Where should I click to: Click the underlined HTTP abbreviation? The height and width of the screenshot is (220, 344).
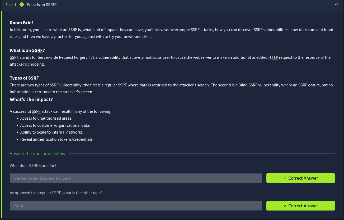click(x=273, y=57)
